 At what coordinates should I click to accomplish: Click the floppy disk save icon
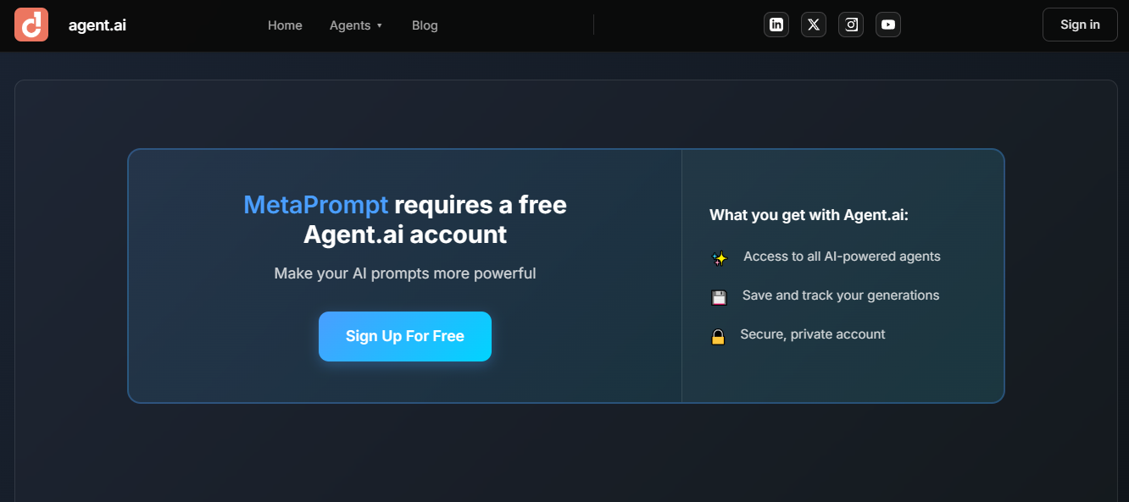tap(719, 297)
